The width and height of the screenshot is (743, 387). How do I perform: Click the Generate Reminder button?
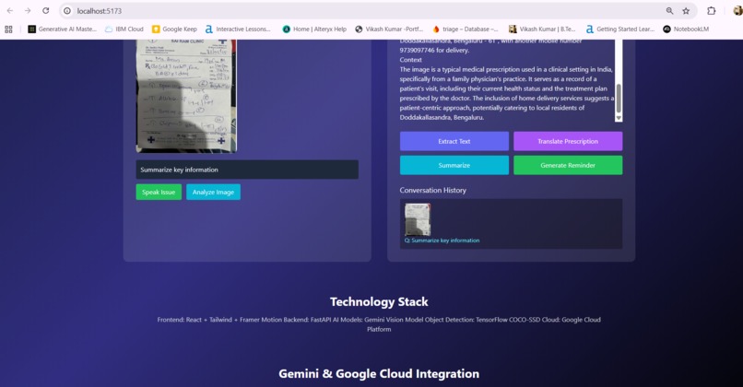coord(568,165)
